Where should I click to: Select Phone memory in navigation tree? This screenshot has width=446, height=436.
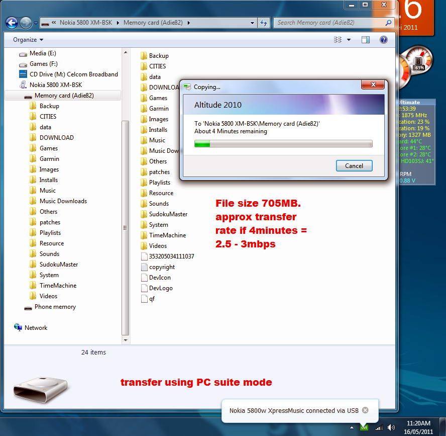55,307
